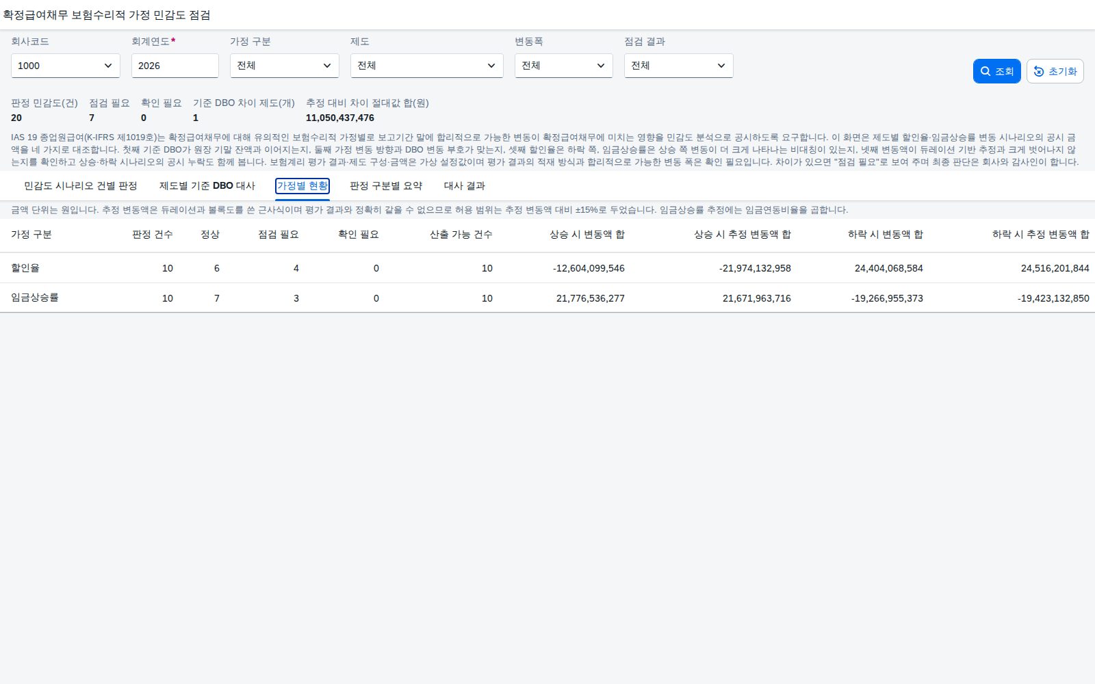The image size is (1095, 684).
Task: Click the value -12,604,099,546 in 할인율 row
Action: pos(589,268)
